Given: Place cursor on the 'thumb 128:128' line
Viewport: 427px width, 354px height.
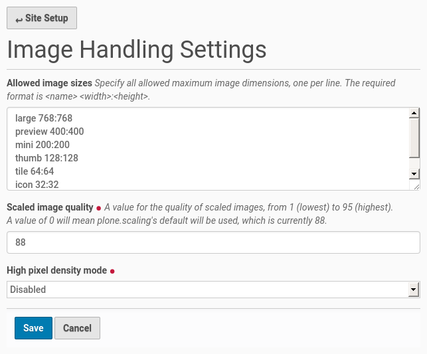Looking at the screenshot, I should click(x=46, y=158).
